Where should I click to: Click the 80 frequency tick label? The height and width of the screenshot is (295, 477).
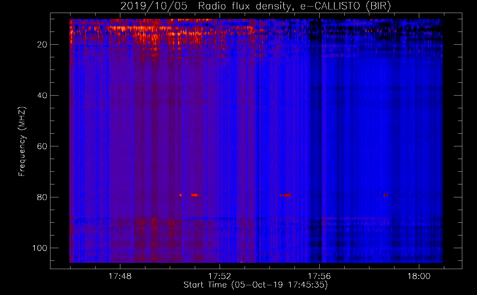[42, 197]
